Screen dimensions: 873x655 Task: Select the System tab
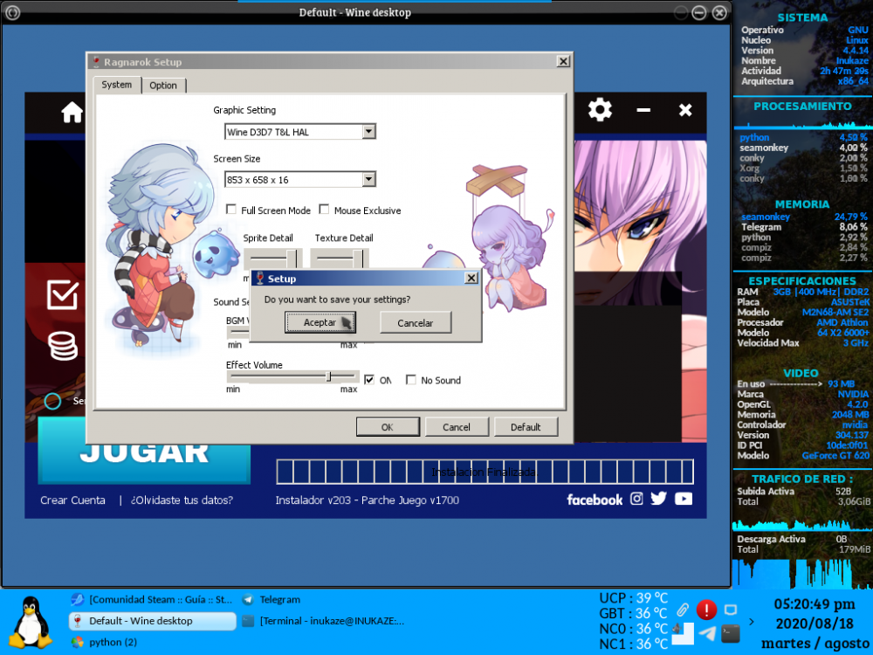pos(117,85)
